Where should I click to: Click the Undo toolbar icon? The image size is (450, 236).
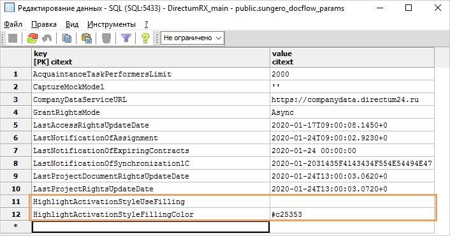click(x=47, y=38)
